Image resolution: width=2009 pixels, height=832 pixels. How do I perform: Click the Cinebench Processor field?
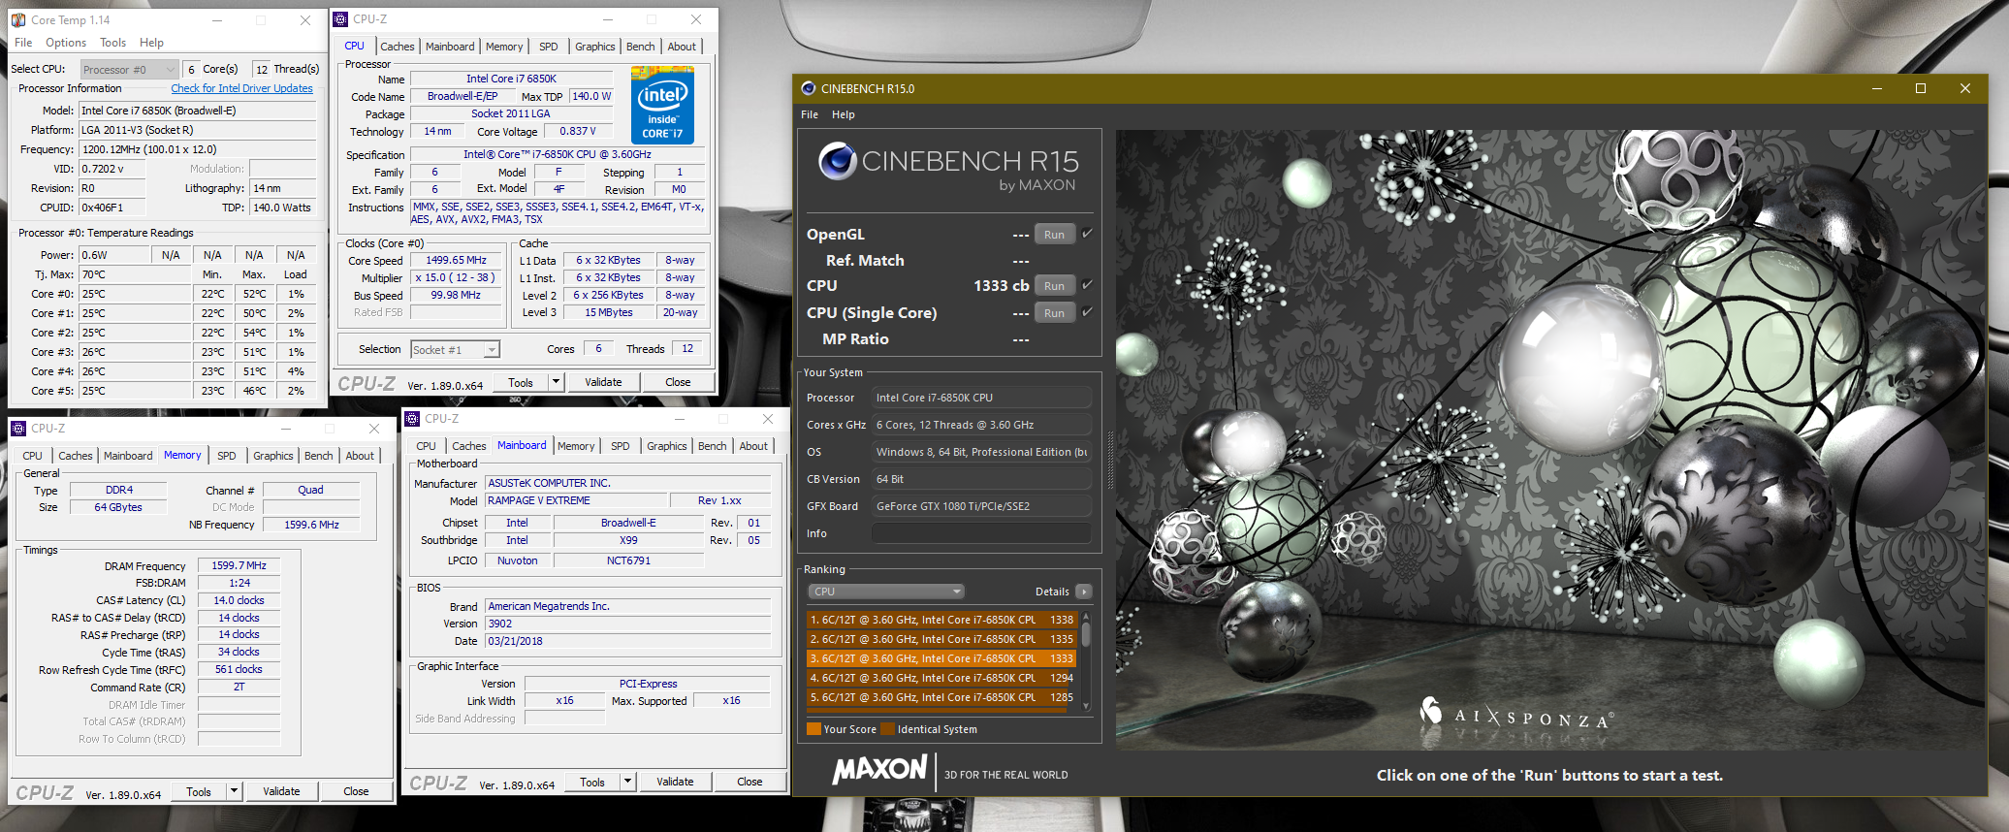point(980,398)
